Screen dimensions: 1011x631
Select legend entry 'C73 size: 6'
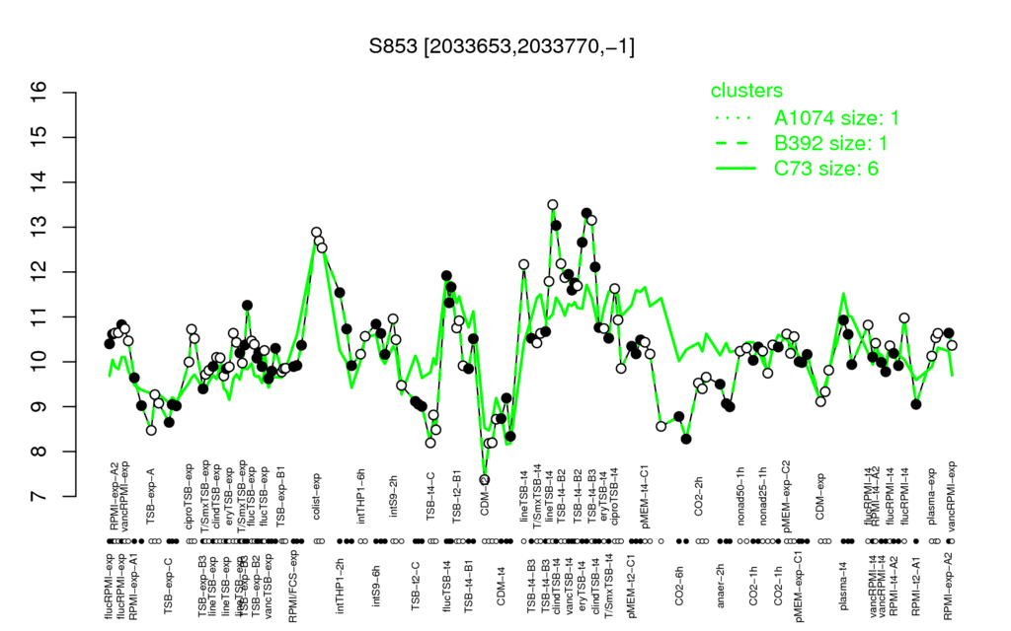point(826,169)
